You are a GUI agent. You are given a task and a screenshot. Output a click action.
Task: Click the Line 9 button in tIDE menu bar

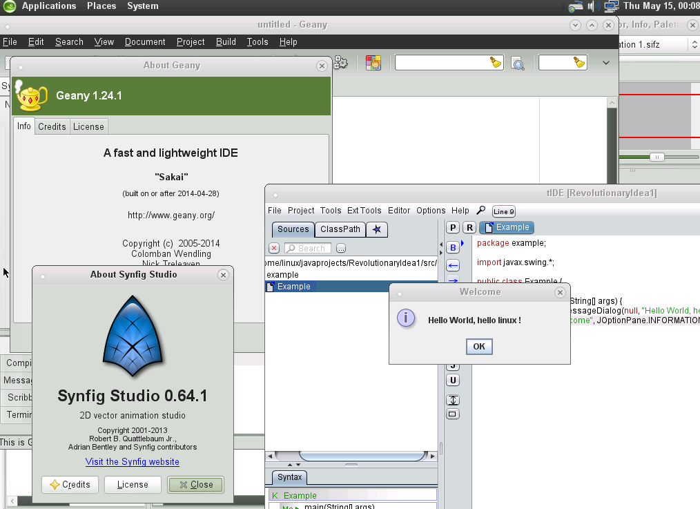coord(504,211)
